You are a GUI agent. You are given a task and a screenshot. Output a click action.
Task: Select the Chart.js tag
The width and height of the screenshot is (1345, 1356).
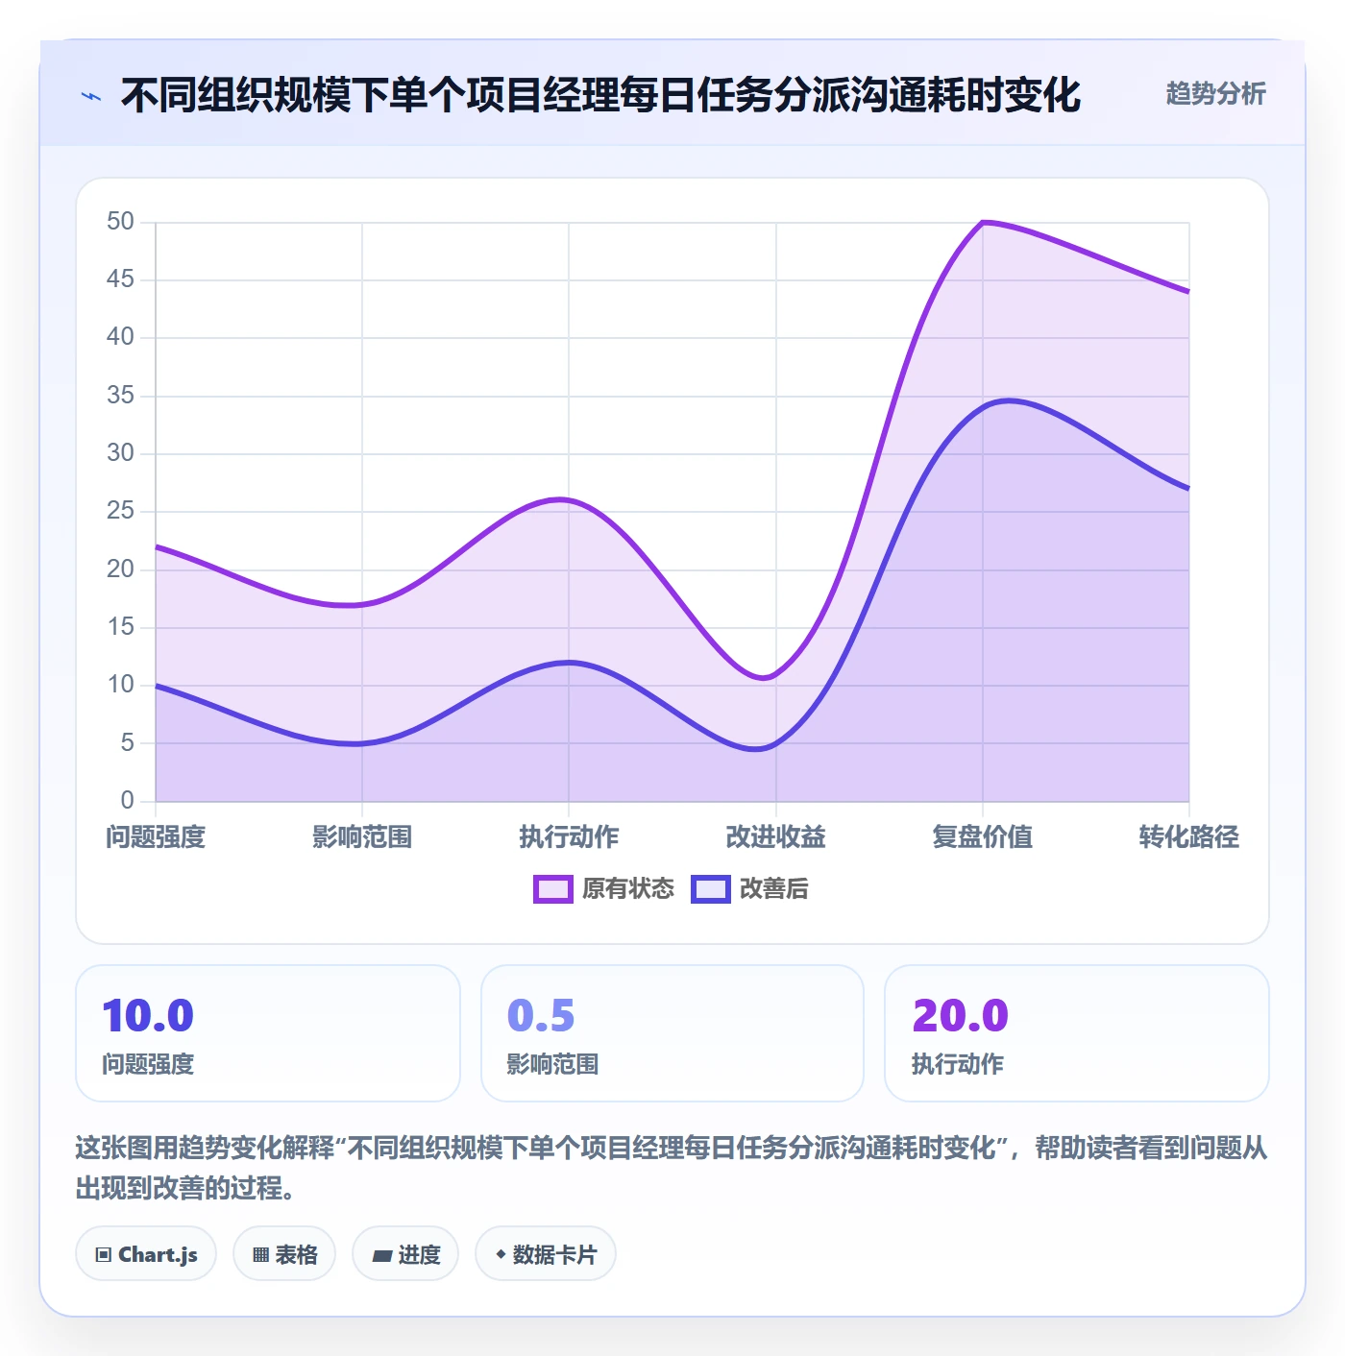tap(146, 1254)
